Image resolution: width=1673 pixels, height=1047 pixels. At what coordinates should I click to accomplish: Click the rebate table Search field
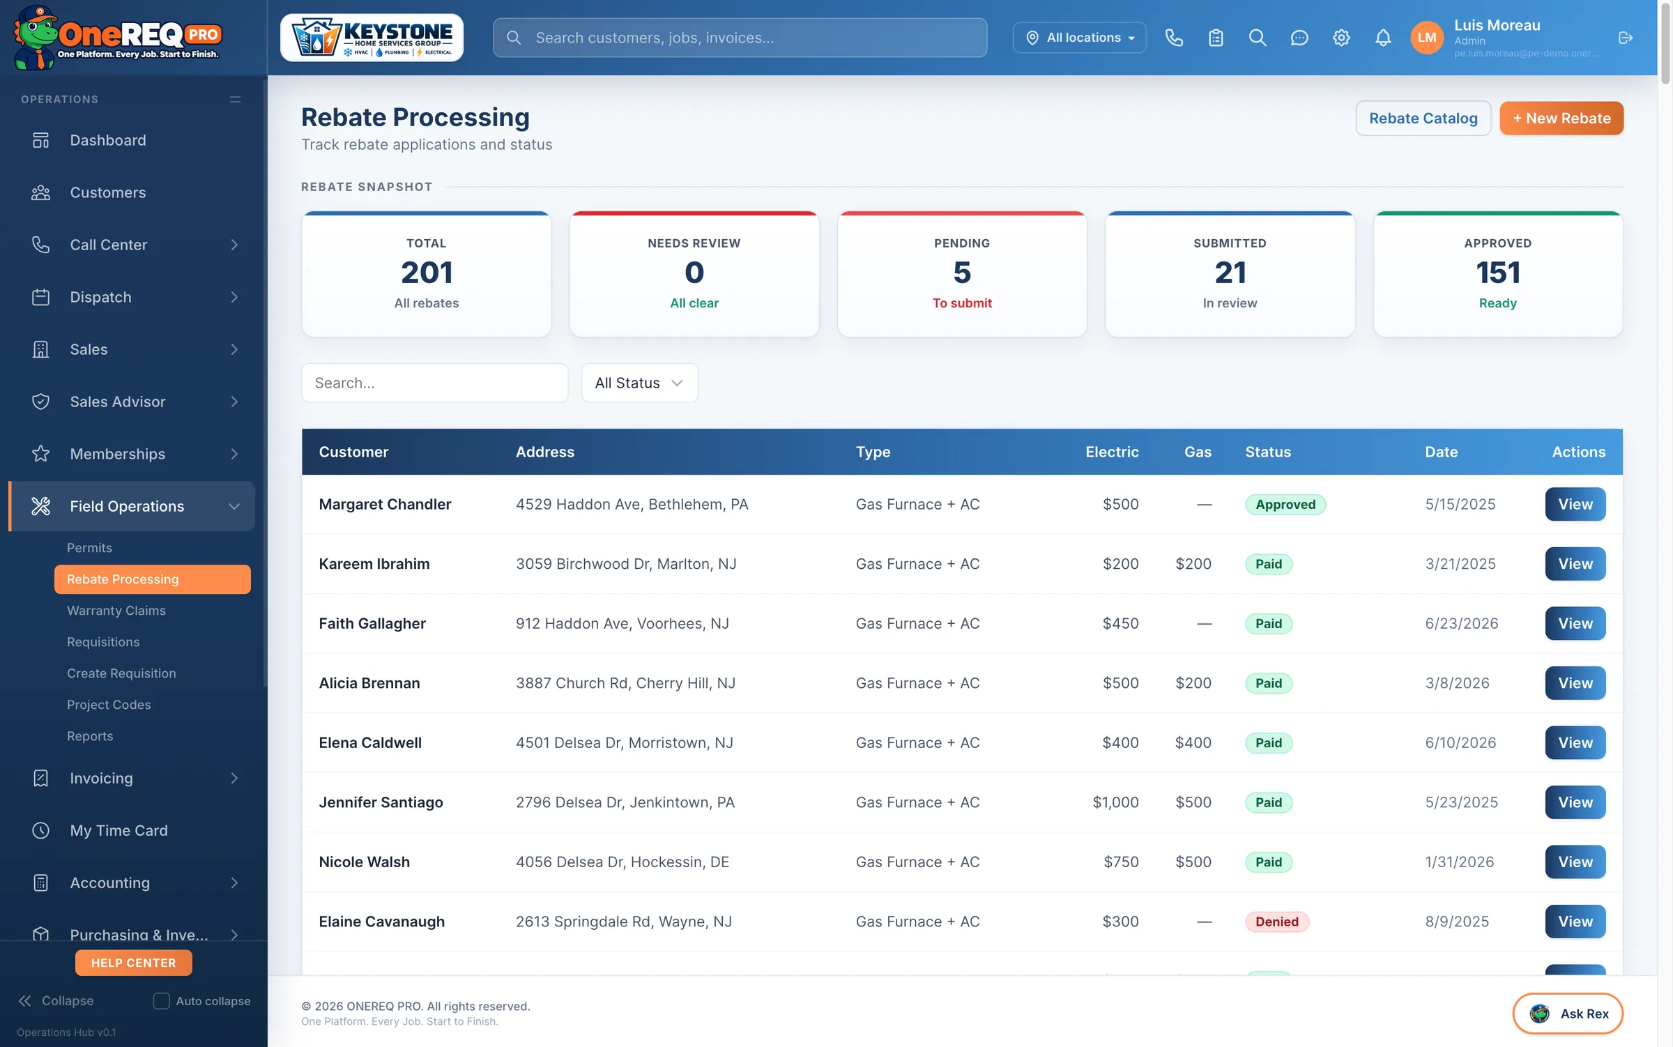pyautogui.click(x=435, y=383)
